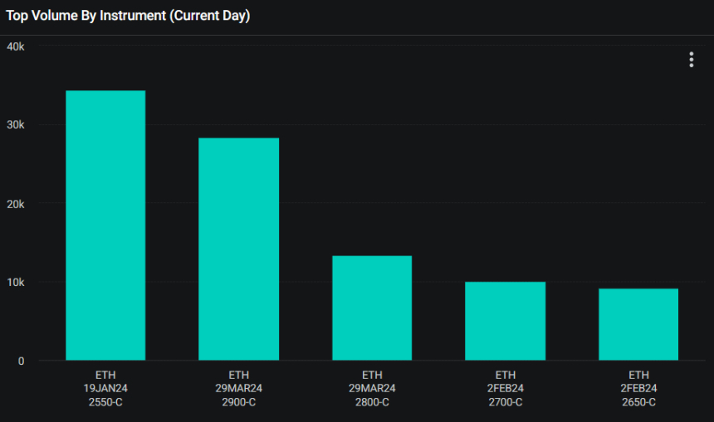Screen dimensions: 714x422
Task: Click the tallest bar for ETH 19JAN24 2550-C
Action: (105, 226)
